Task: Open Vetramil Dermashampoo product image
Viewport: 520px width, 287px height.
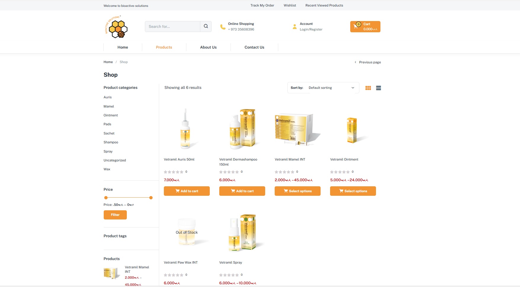Action: tap(242, 129)
